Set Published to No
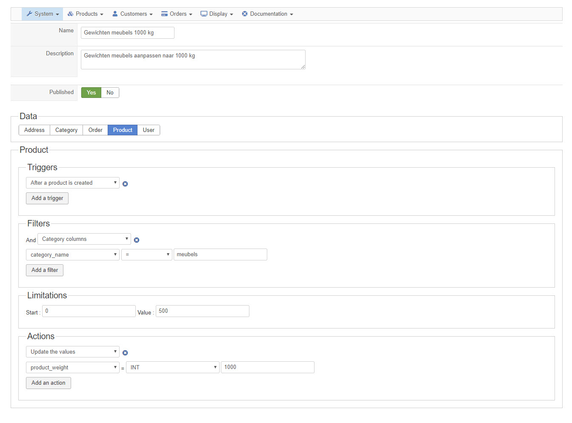Screen dimensions: 572x423 pyautogui.click(x=110, y=93)
